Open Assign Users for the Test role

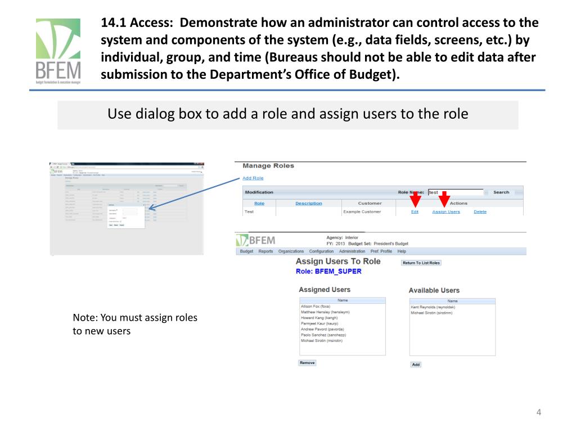446,212
